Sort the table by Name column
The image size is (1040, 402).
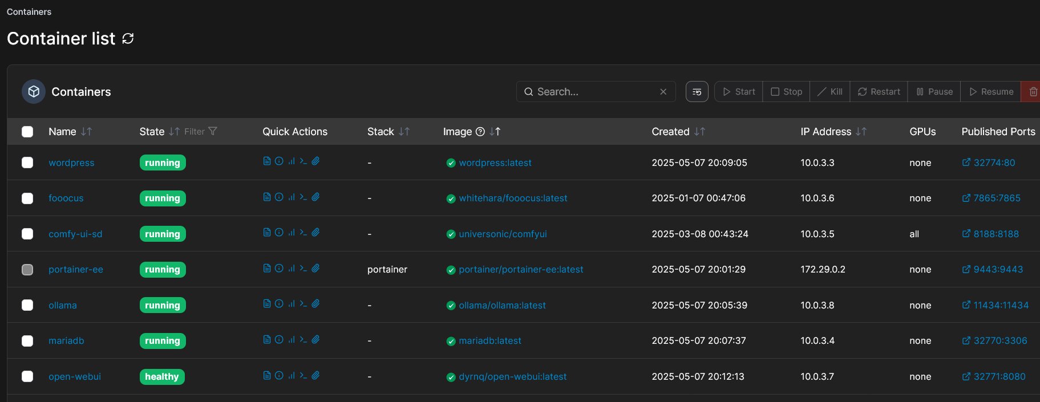click(x=70, y=132)
